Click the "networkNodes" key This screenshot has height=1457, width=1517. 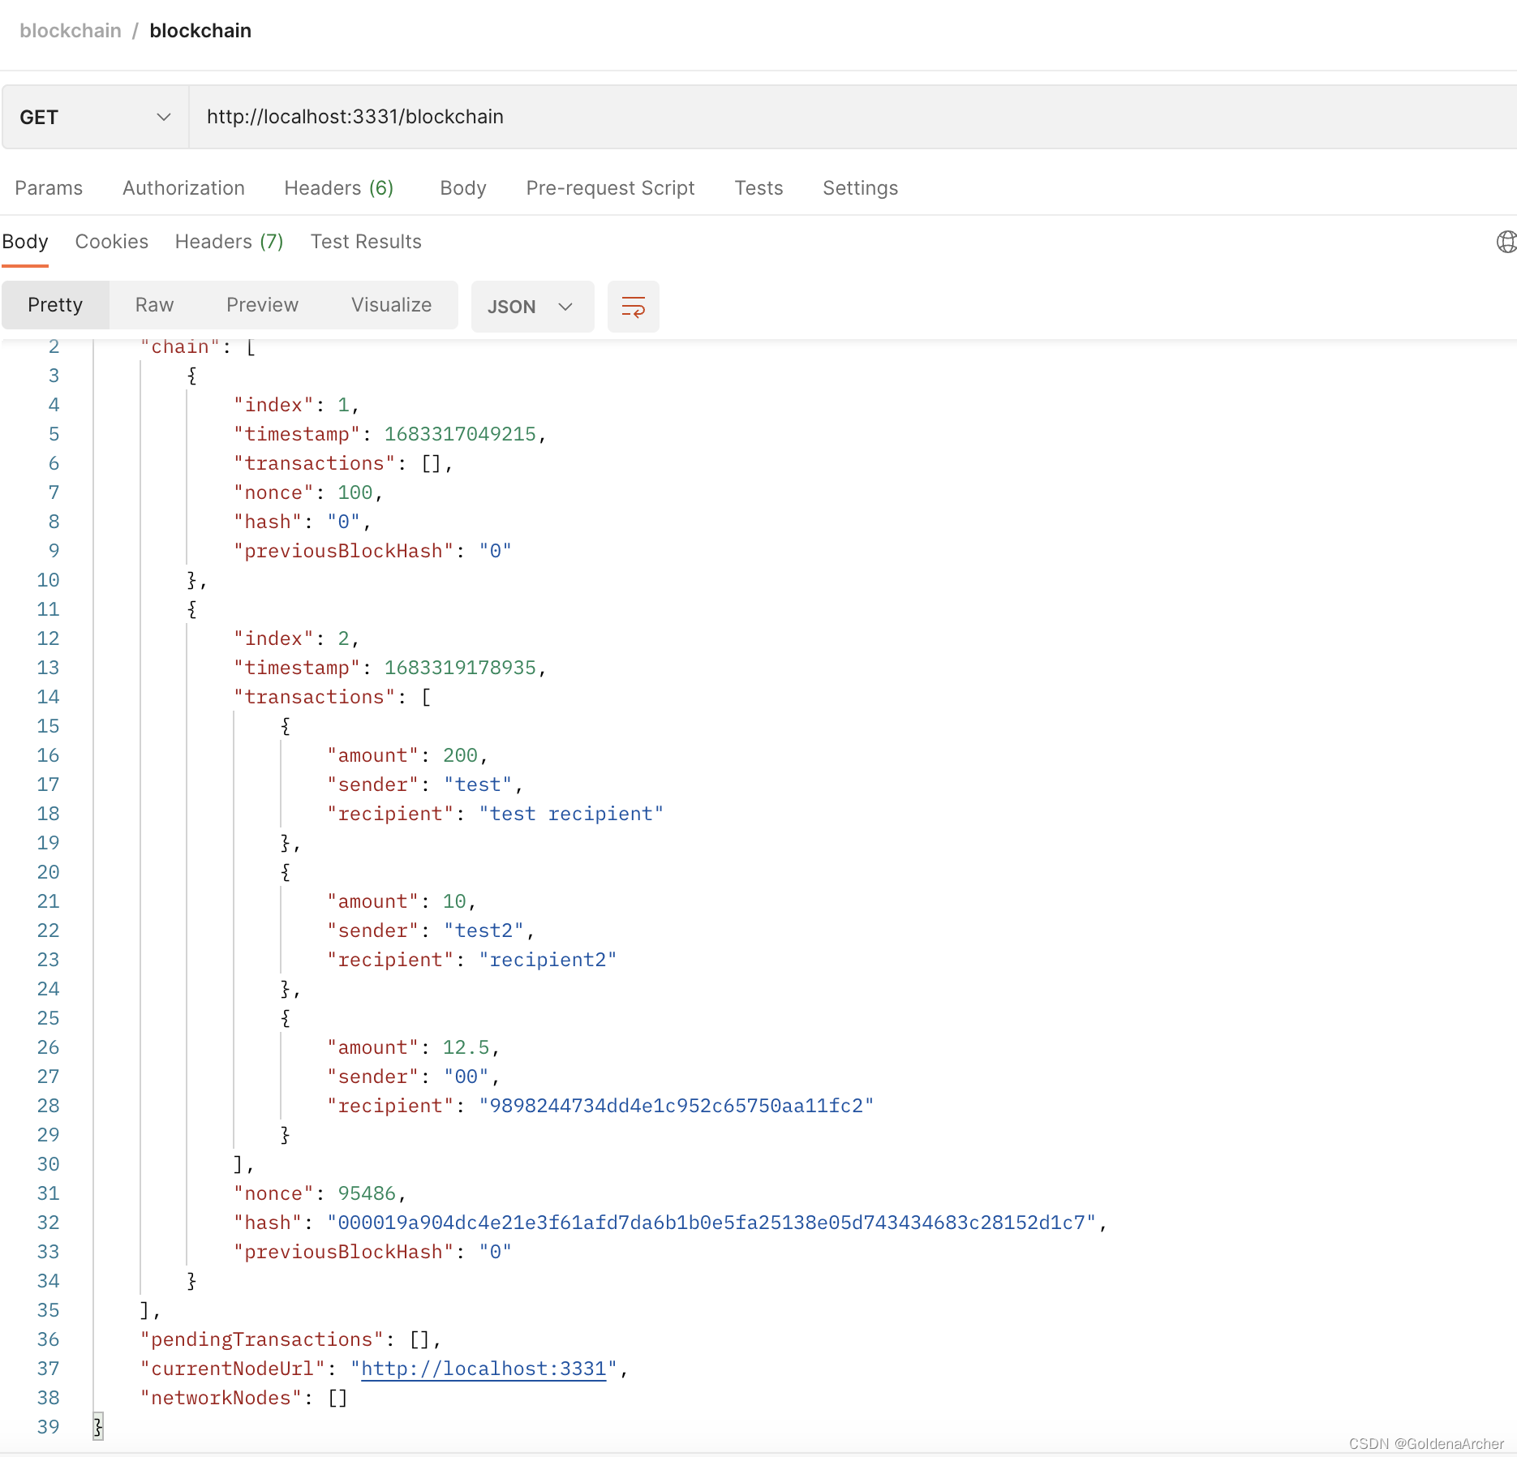pyautogui.click(x=221, y=1398)
